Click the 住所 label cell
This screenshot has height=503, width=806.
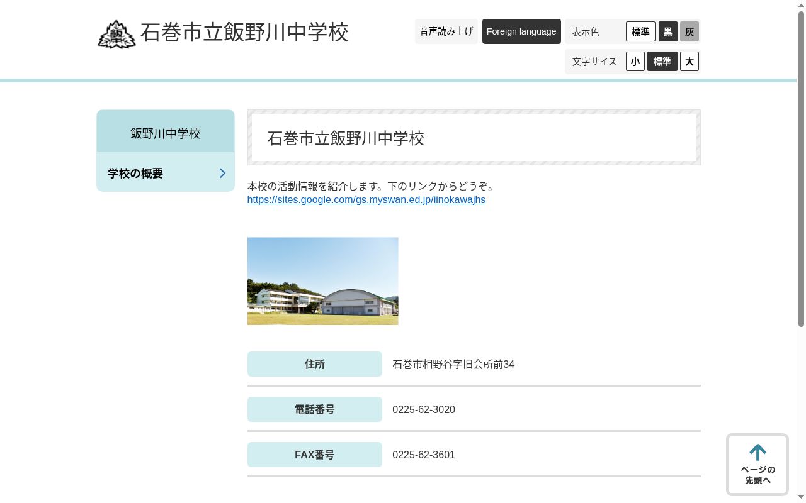coord(315,364)
